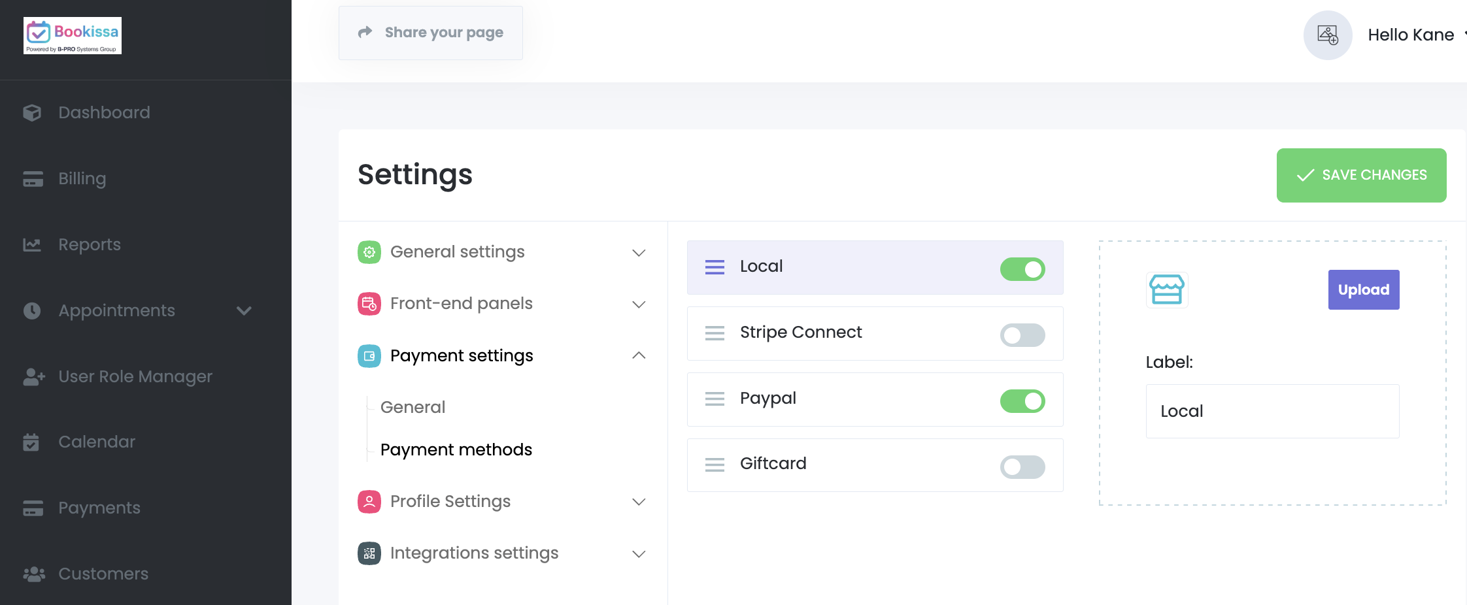
Task: Expand the Appointments sidebar submenu
Action: (244, 311)
